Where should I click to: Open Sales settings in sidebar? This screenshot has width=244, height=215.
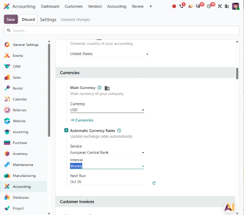pos(23,77)
